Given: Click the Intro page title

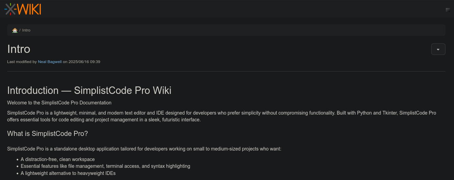Looking at the screenshot, I should 19,49.
